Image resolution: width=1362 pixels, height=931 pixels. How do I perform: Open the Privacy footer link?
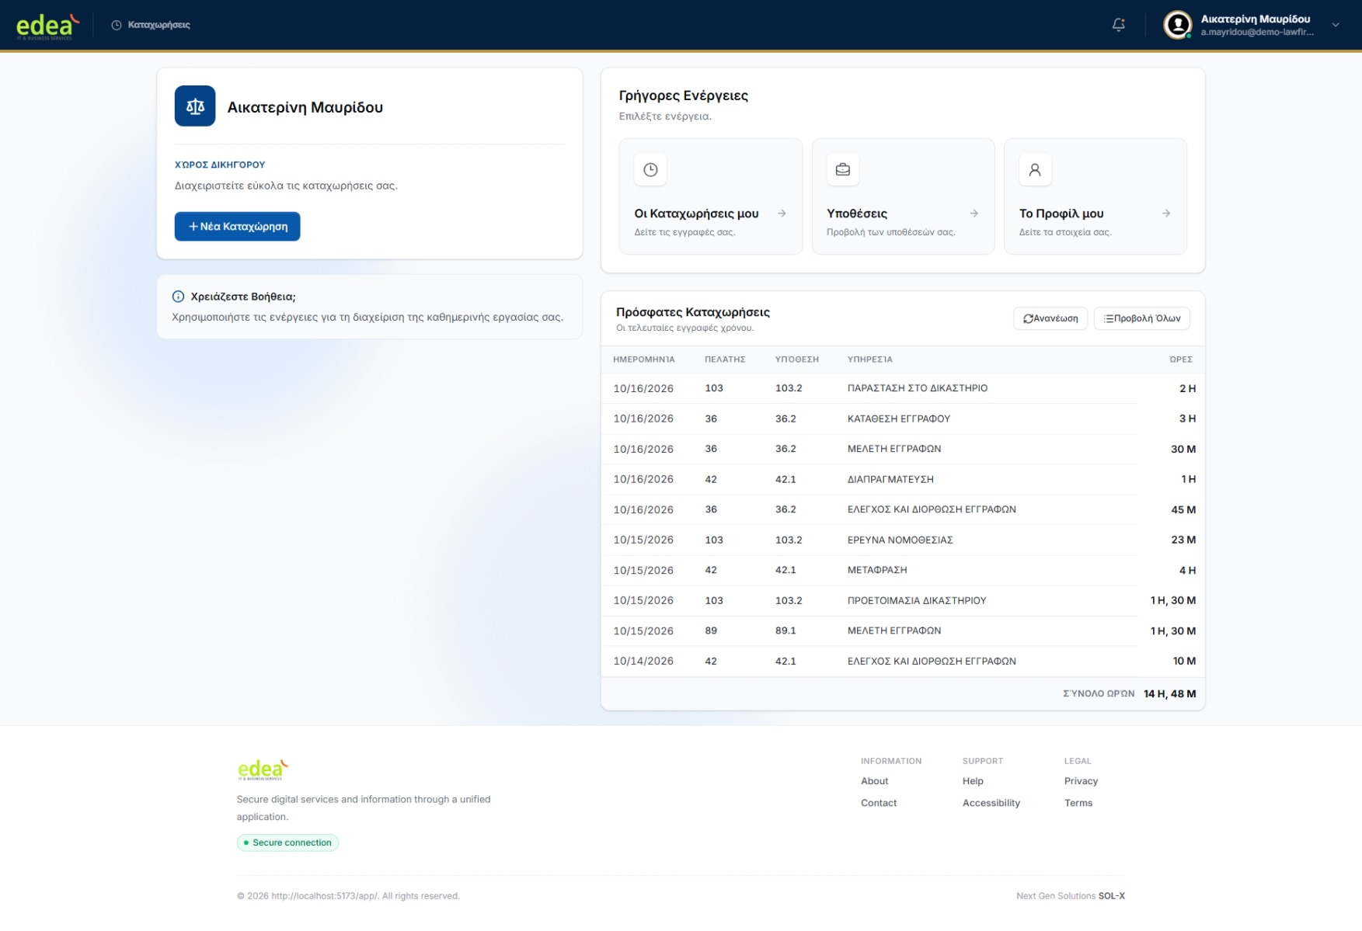1080,781
